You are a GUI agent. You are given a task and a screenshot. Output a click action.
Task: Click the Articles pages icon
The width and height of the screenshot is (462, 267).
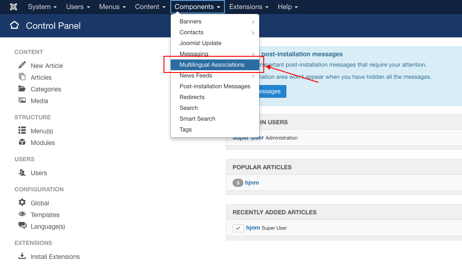21,77
